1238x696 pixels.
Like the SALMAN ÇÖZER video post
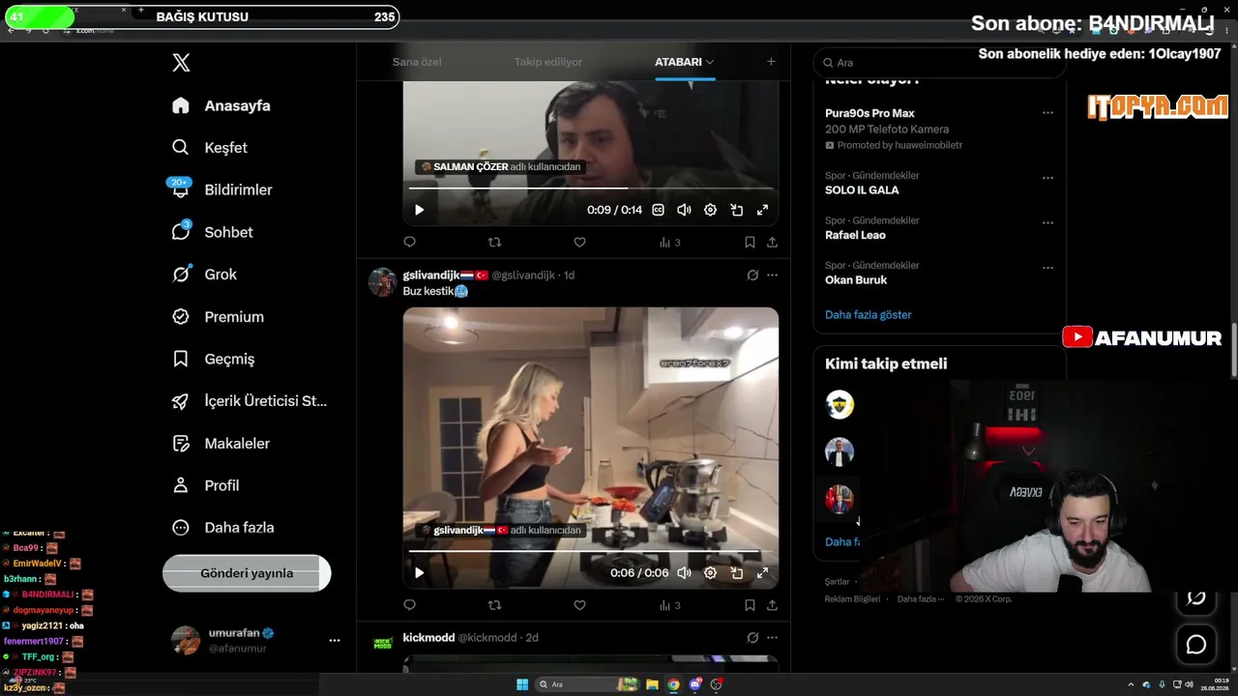pyautogui.click(x=579, y=243)
